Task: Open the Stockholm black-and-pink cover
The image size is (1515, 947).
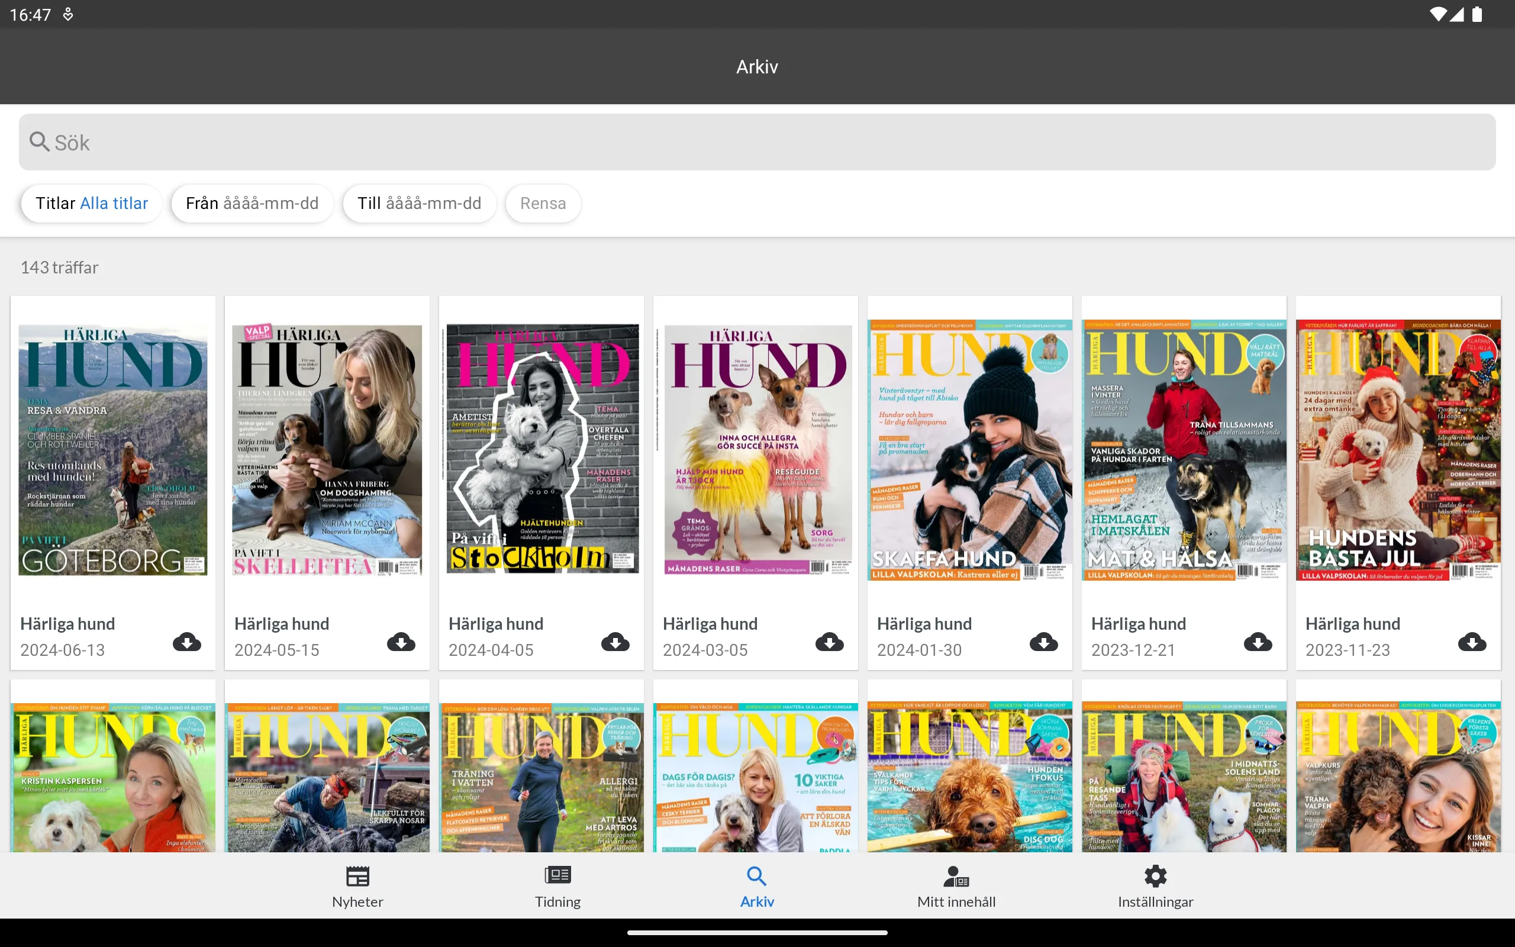Action: [542, 449]
